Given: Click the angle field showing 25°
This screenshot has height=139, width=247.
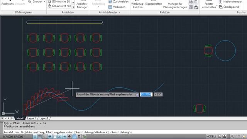Looking at the screenshot, I should 158,94.
